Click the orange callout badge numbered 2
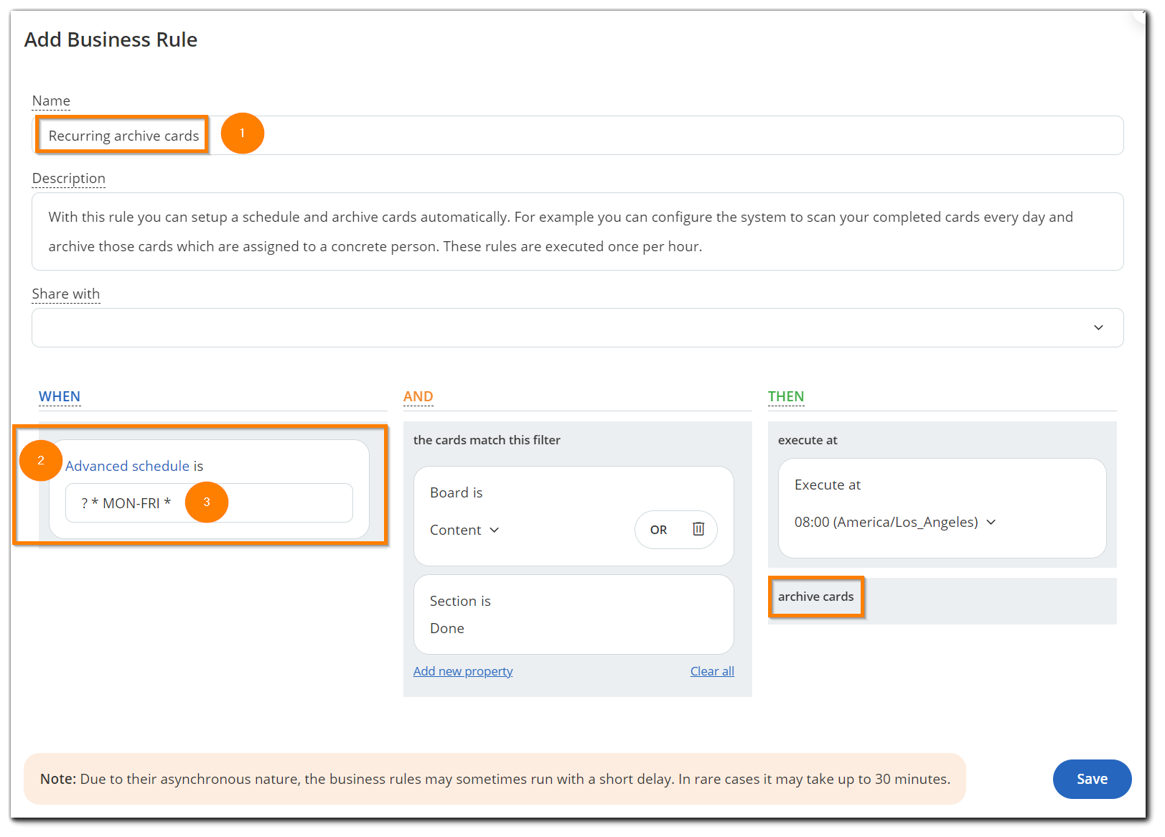 tap(41, 460)
